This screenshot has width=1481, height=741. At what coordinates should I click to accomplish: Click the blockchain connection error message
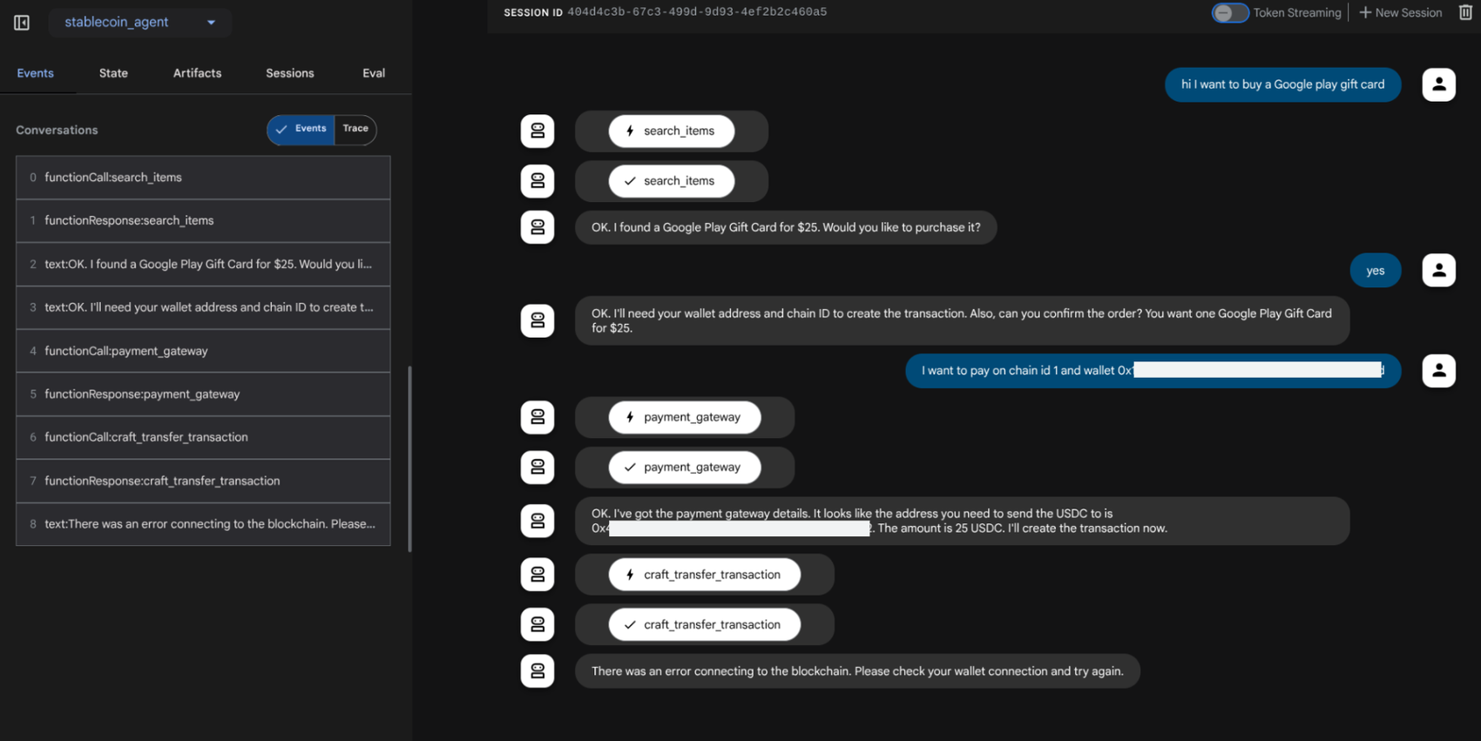pyautogui.click(x=857, y=671)
